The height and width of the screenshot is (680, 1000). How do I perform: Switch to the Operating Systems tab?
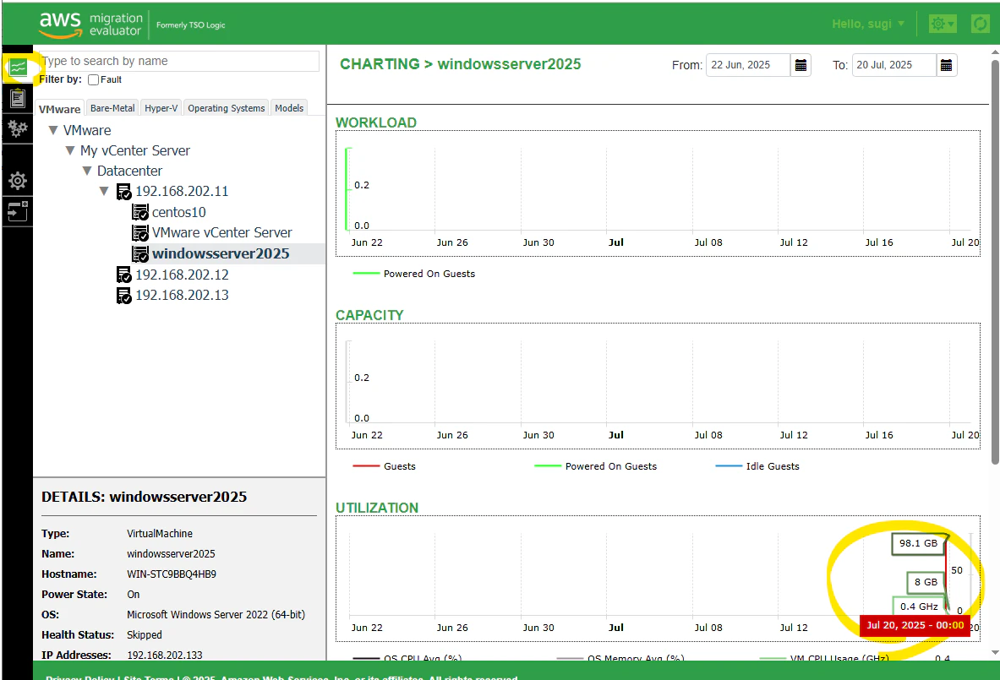point(226,108)
